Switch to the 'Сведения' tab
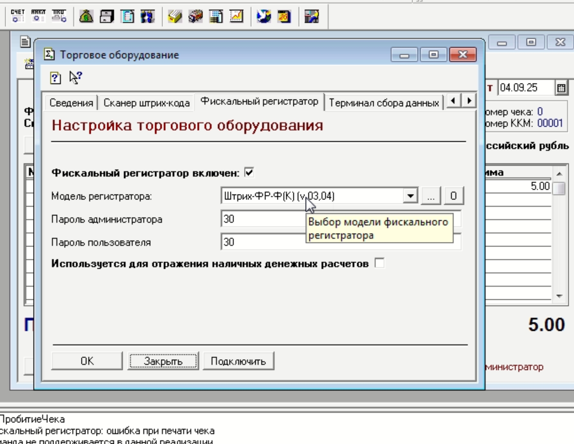 (71, 103)
